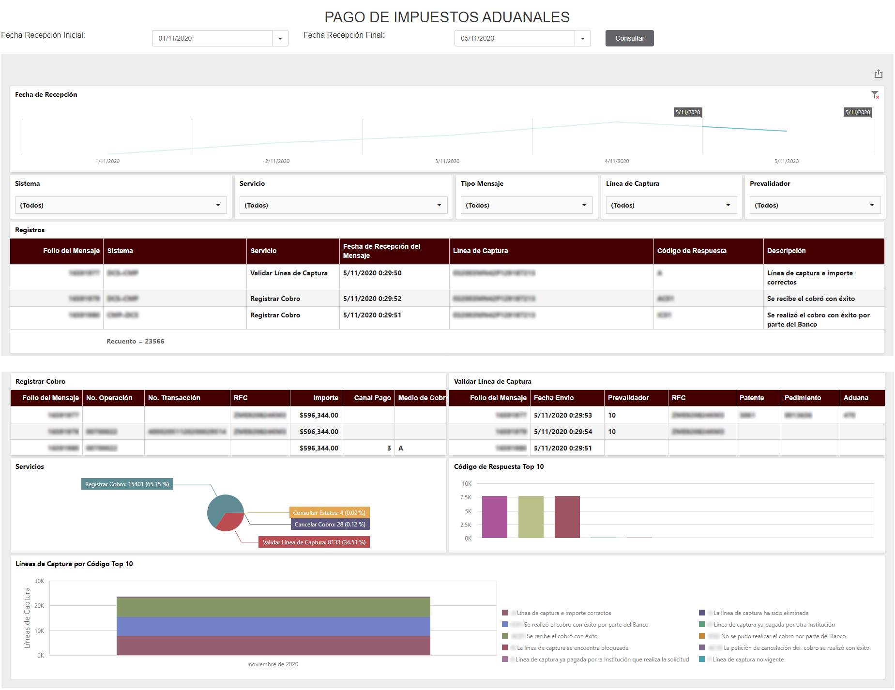
Task: Click the olive green bar in Código de Respuesta chart
Action: point(531,517)
